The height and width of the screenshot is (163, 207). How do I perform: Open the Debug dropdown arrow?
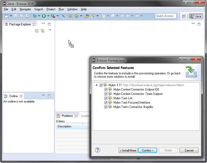tap(39, 16)
